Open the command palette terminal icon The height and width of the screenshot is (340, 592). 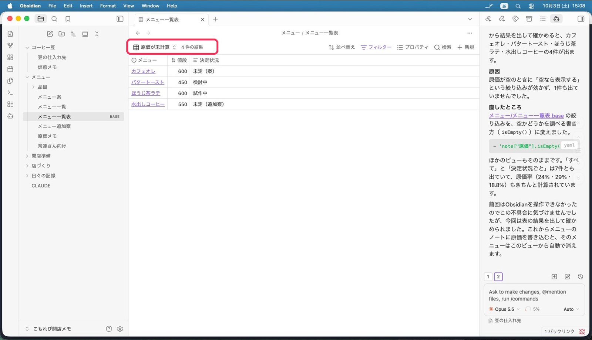[x=10, y=92]
